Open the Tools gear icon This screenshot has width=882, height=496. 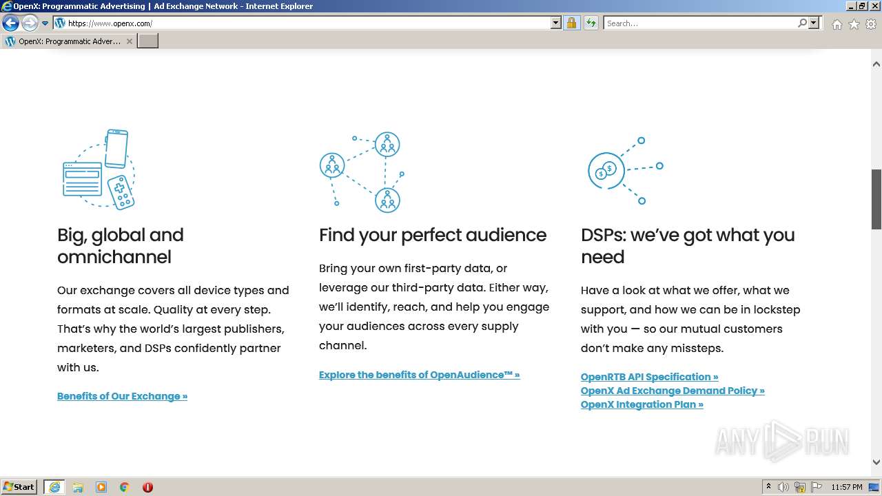pyautogui.click(x=871, y=24)
